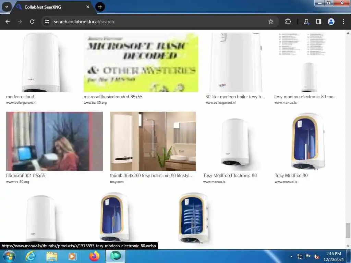Click the Tesy ModEco 80 title

click(x=291, y=176)
